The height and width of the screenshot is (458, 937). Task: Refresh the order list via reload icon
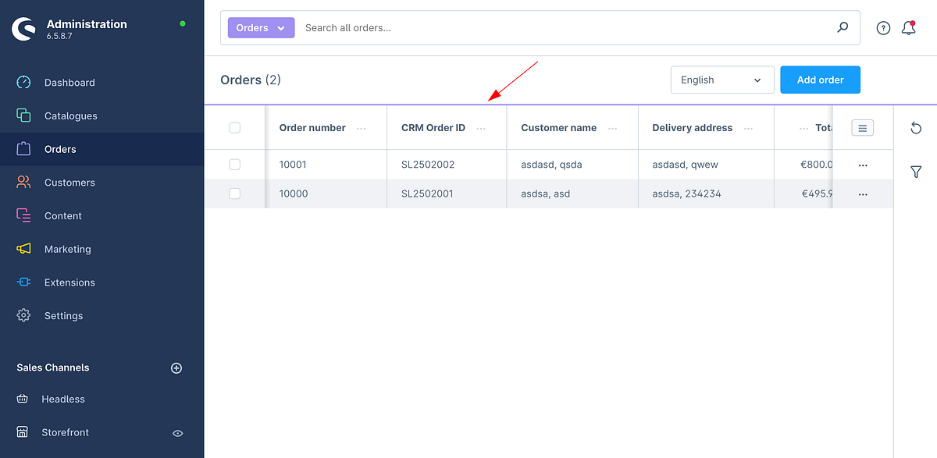pyautogui.click(x=916, y=127)
